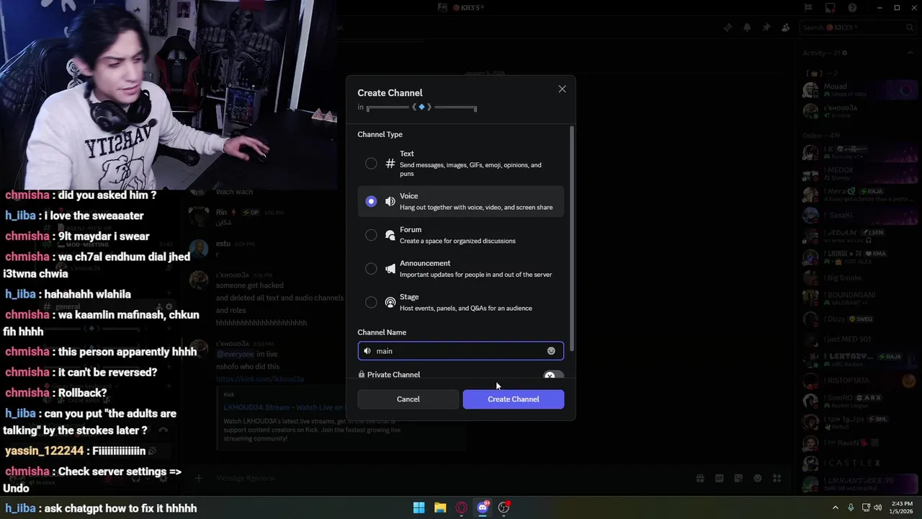Open the Discord inbox icon

[x=831, y=8]
